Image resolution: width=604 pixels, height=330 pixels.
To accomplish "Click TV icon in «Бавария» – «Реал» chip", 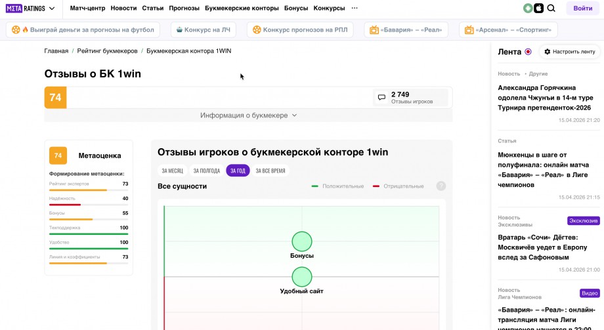I will pyautogui.click(x=374, y=30).
